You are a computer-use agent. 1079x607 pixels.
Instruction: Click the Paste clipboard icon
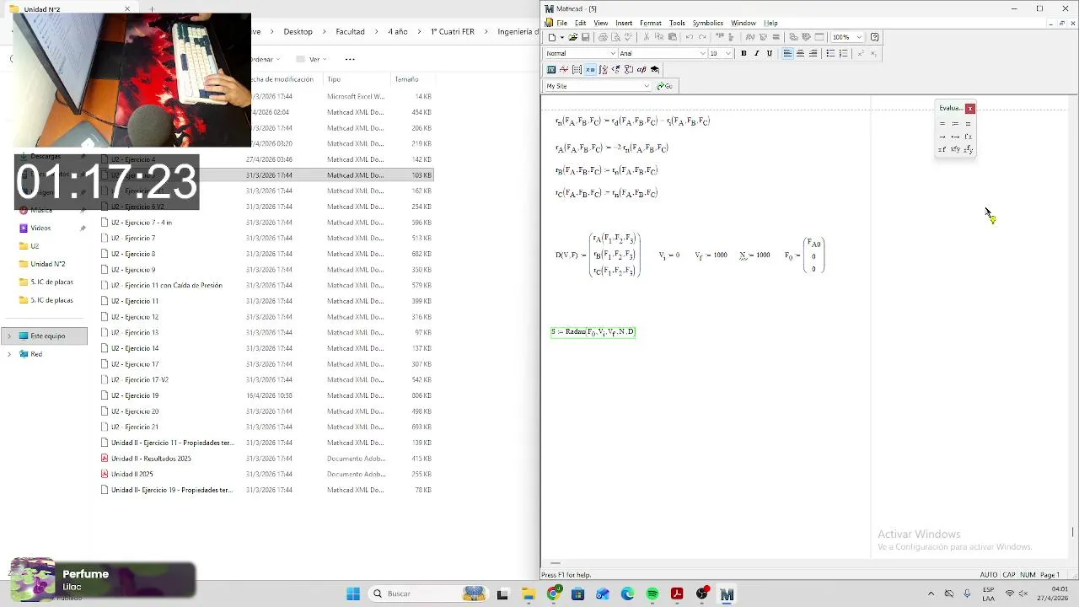[x=673, y=37]
